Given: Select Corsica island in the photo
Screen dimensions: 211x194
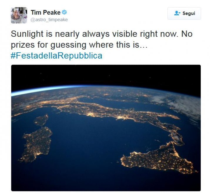Looking at the screenshot, I should pyautogui.click(x=42, y=120).
